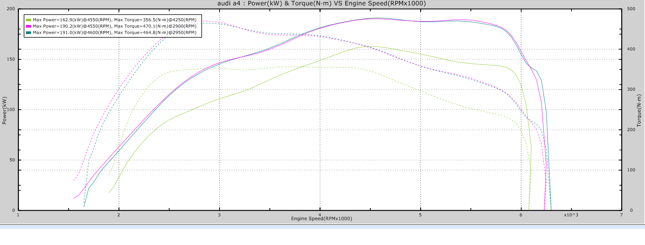The height and width of the screenshot is (245, 645).
Task: Click the Torque(N·m) right axis label
Action: point(639,110)
